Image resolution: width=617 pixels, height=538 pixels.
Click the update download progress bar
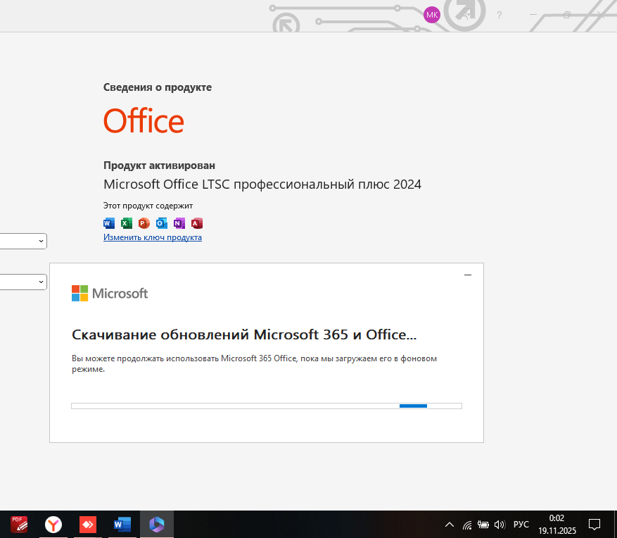[x=267, y=406]
